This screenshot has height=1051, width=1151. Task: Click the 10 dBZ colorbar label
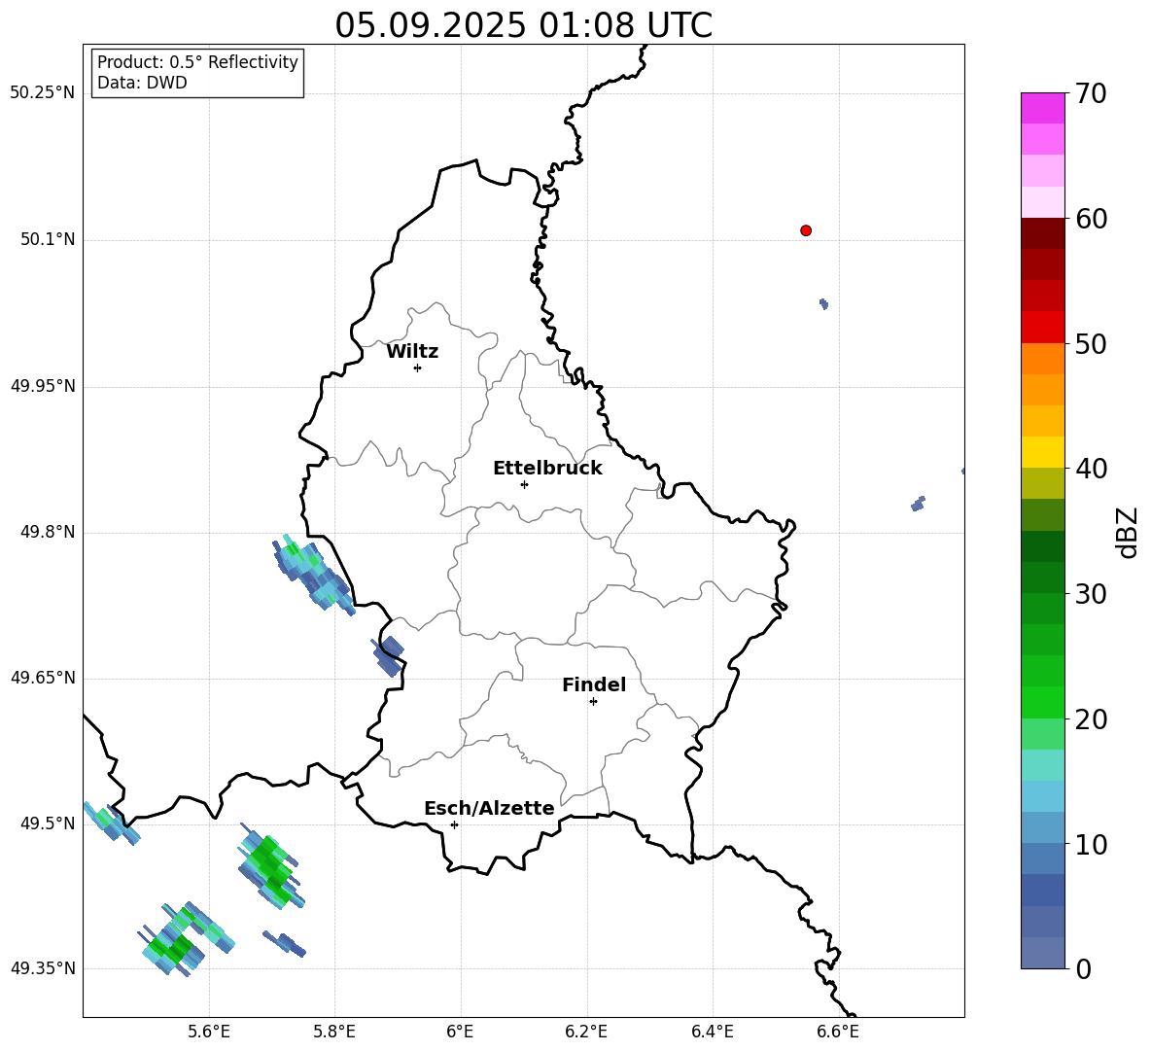[x=1091, y=844]
